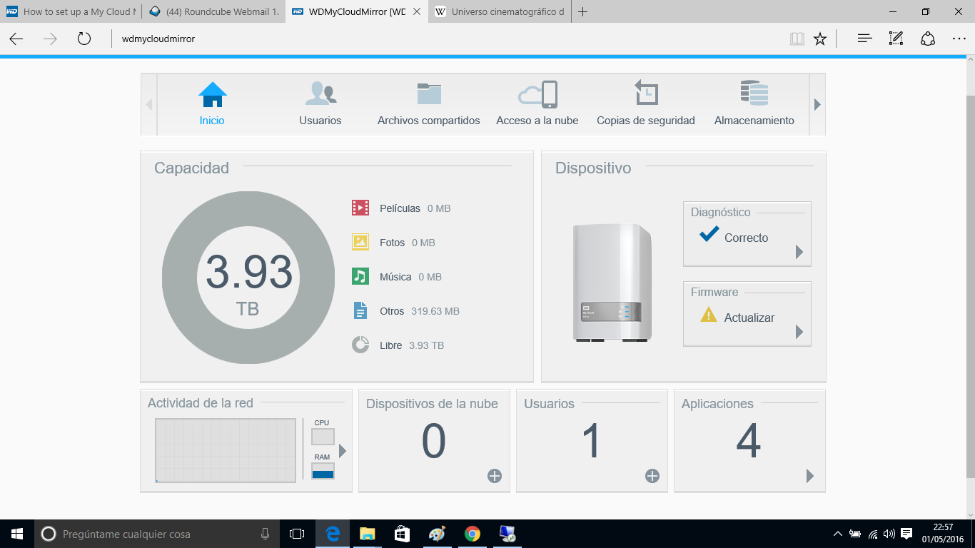Expand the Diagnóstico panel arrow
The height and width of the screenshot is (548, 975).
click(799, 252)
